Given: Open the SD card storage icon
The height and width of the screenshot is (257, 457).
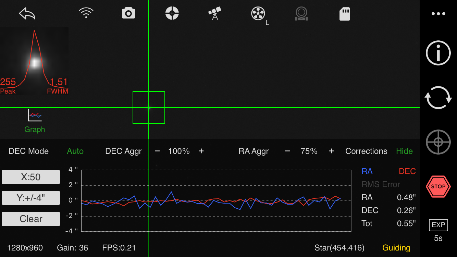Looking at the screenshot, I should pos(345,14).
